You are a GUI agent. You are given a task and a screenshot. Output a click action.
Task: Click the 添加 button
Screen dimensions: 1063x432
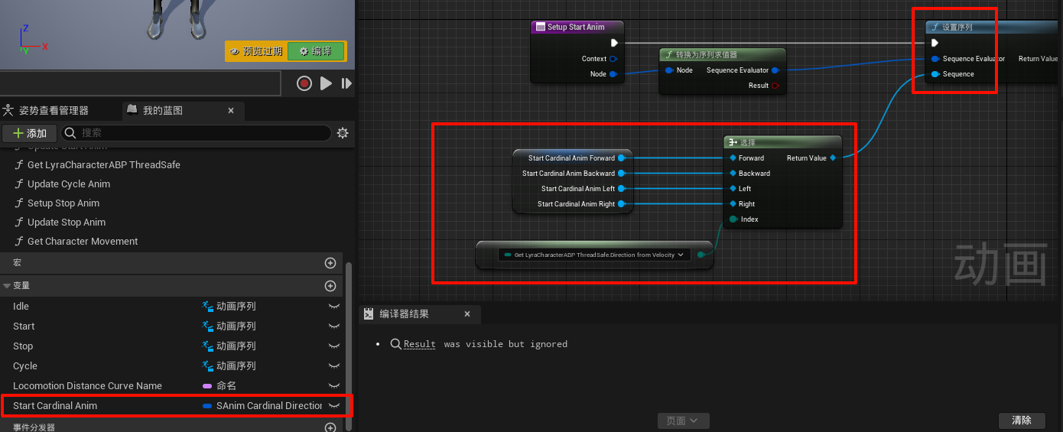(x=30, y=133)
